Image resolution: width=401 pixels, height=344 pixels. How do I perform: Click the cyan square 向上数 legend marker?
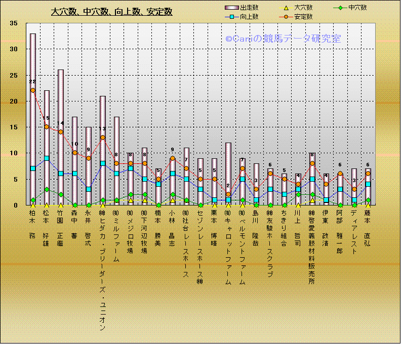tap(231, 17)
